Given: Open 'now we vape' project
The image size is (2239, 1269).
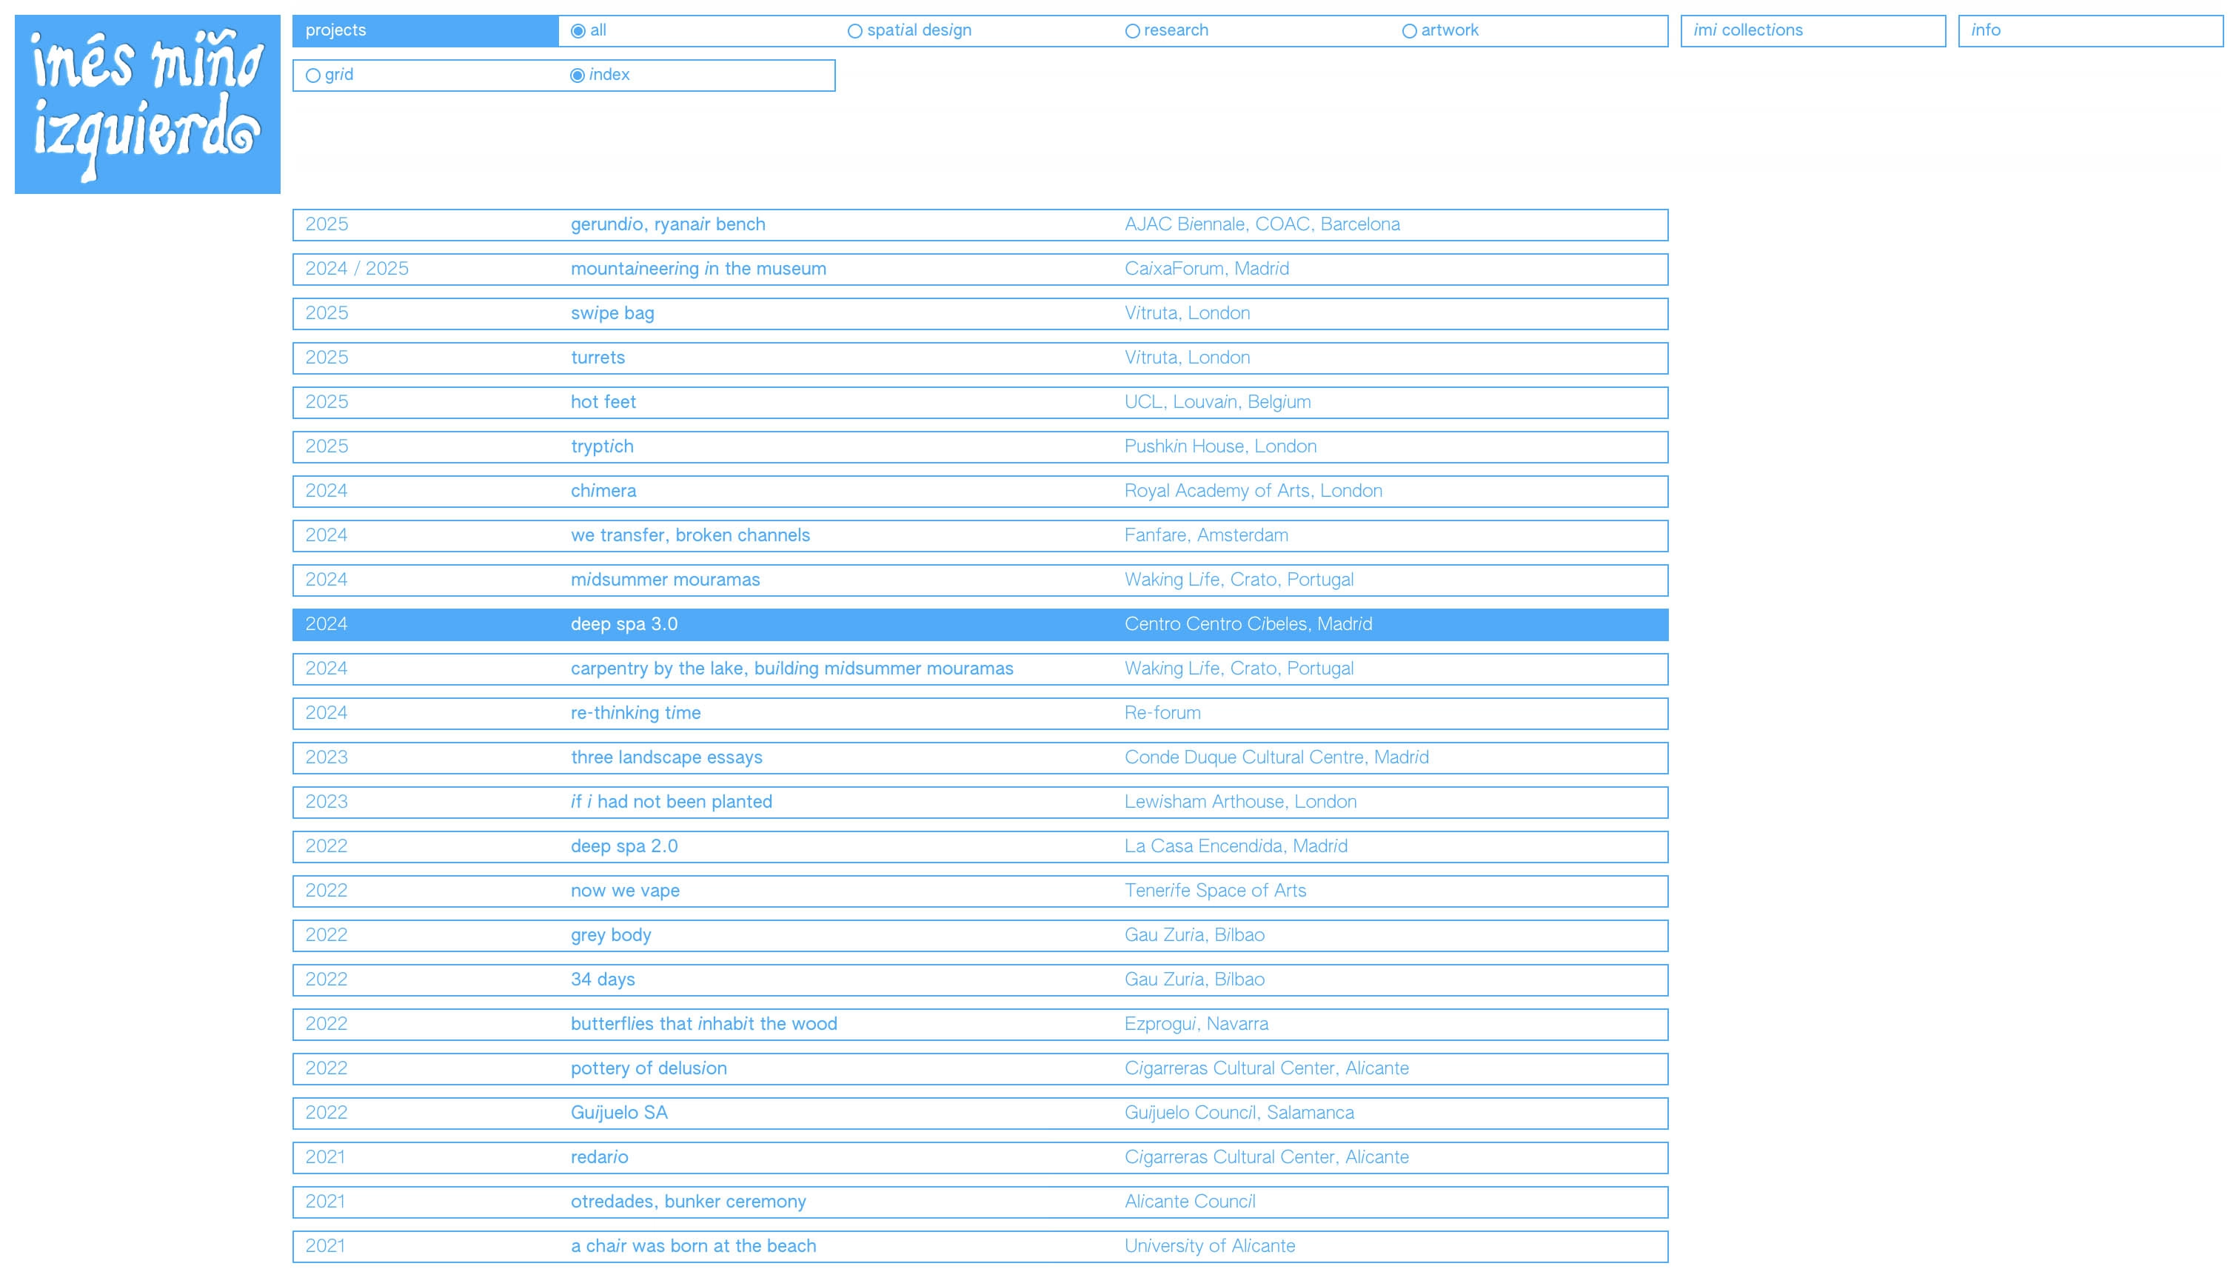Looking at the screenshot, I should point(625,891).
